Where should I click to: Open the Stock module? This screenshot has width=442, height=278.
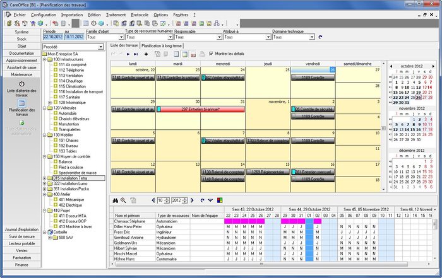(x=21, y=39)
